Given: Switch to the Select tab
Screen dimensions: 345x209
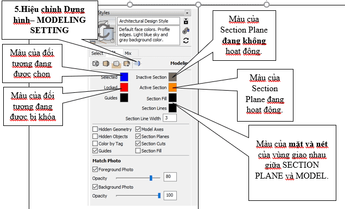Looking at the screenshot, I should pyautogui.click(x=97, y=53).
